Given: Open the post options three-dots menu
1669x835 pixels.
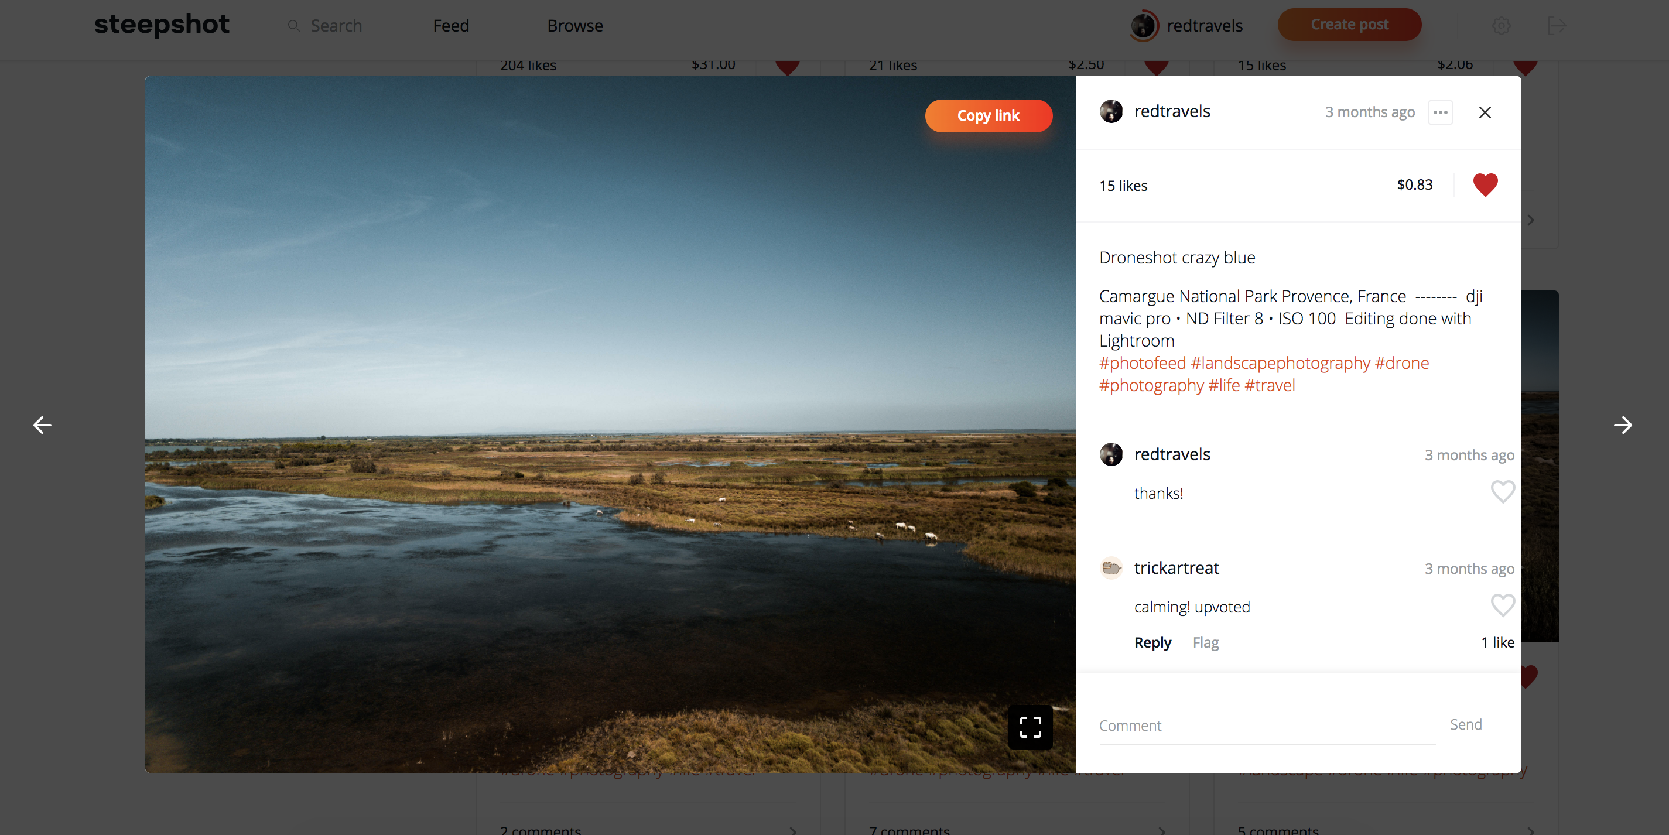Looking at the screenshot, I should 1440,112.
